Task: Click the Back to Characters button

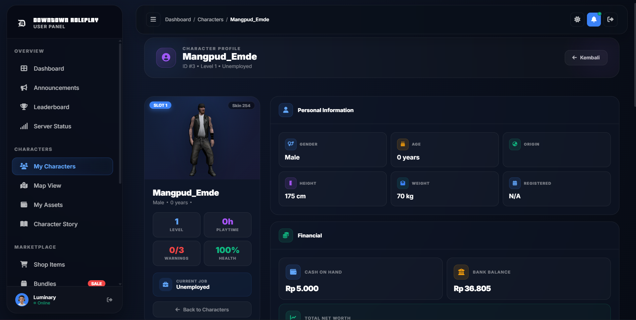Action: (202, 309)
